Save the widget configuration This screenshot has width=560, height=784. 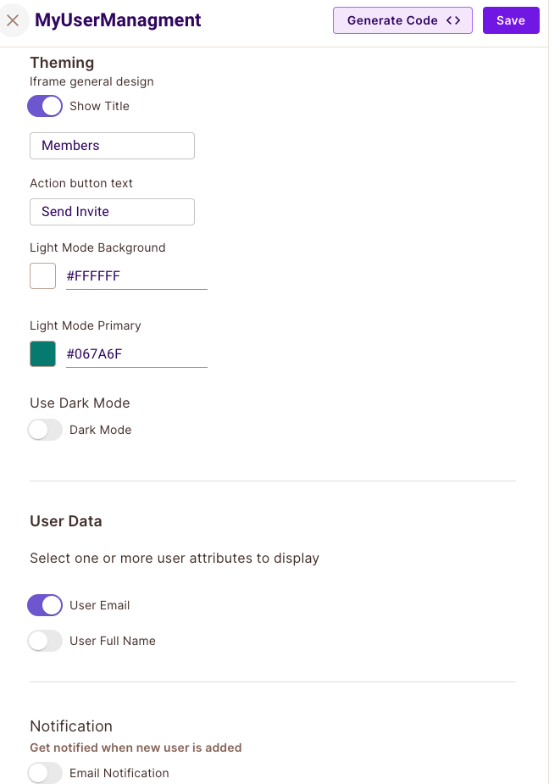click(x=511, y=20)
